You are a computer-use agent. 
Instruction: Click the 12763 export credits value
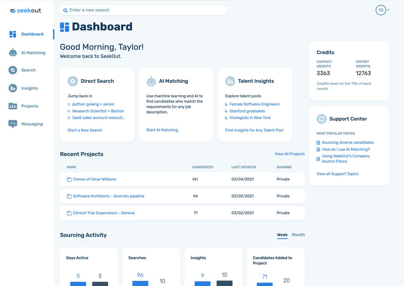coord(363,73)
